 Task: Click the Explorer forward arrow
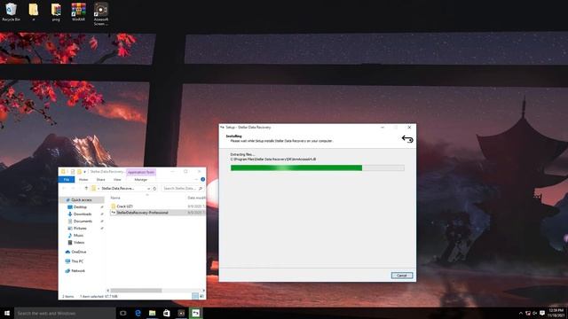click(73, 189)
